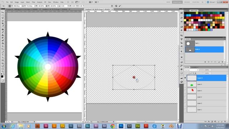This screenshot has height=129, width=229.
Task: Switch to the Color tab
Action: 187,11
